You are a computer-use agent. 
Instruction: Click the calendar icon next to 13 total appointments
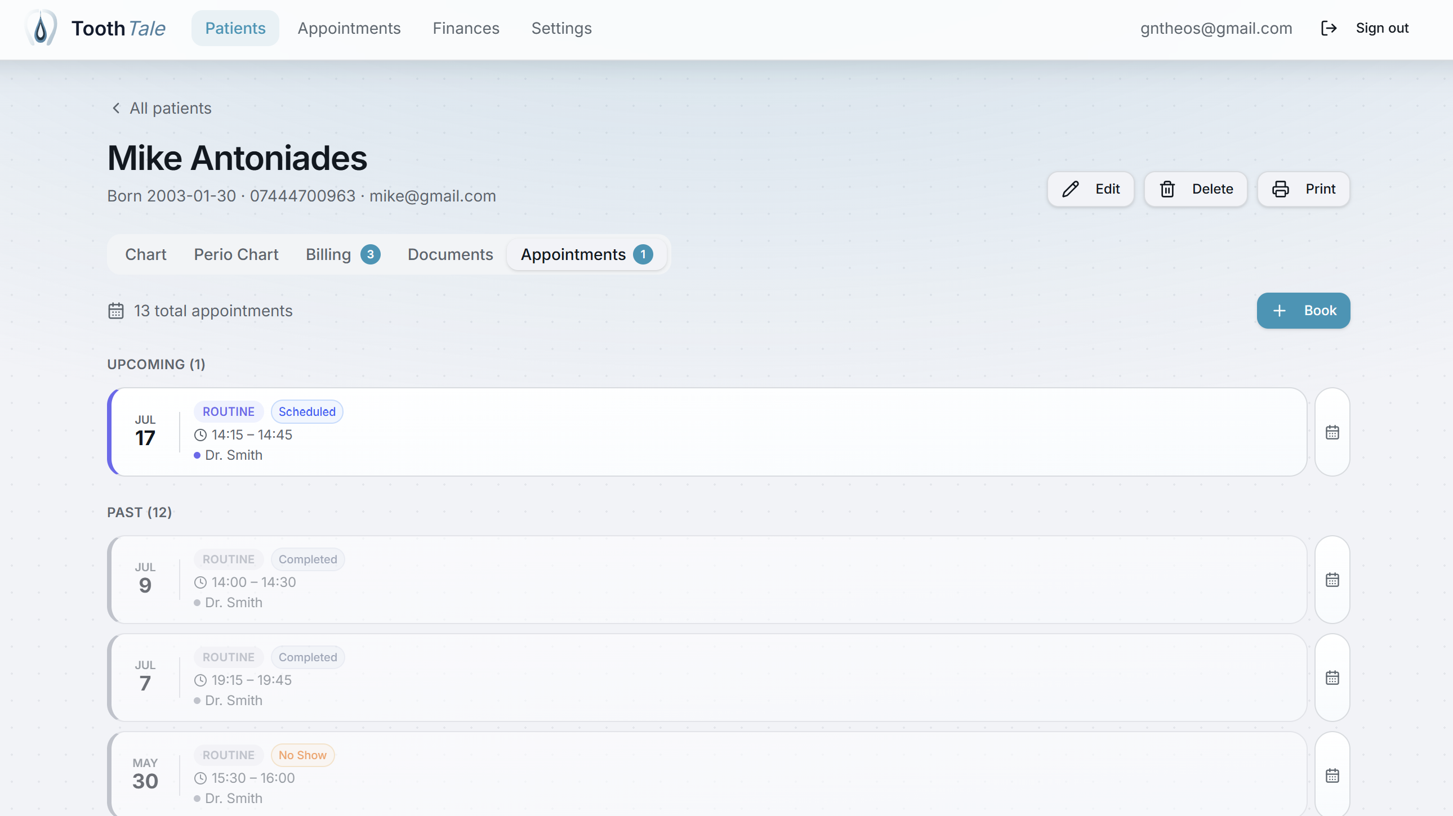[x=115, y=311]
